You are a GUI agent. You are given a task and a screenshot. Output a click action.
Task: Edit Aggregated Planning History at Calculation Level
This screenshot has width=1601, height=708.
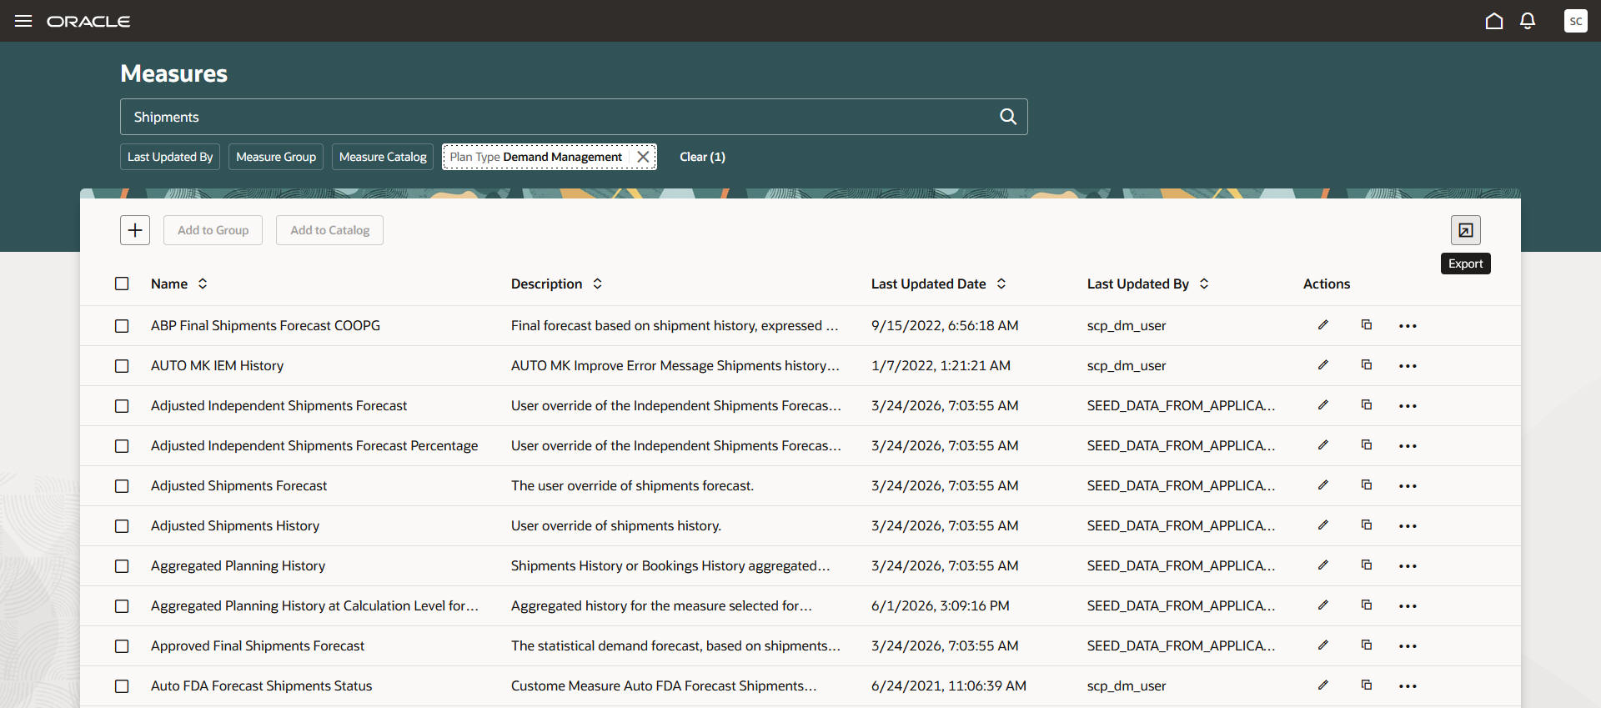[x=1322, y=605]
